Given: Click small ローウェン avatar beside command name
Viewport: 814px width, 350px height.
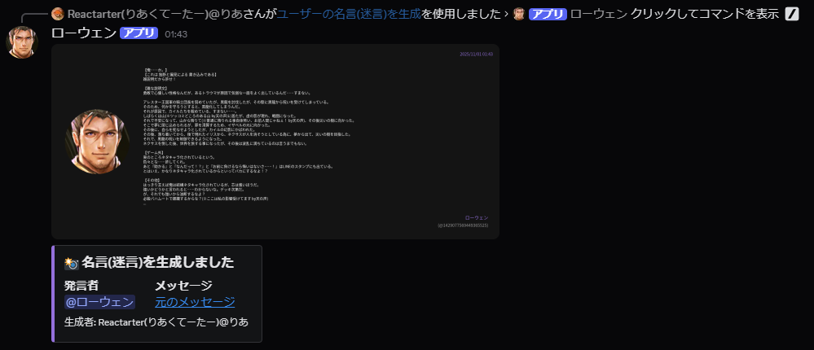Looking at the screenshot, I should click(x=518, y=14).
